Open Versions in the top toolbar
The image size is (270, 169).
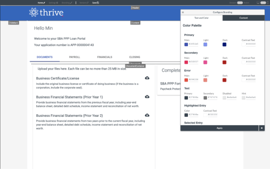point(84,3)
